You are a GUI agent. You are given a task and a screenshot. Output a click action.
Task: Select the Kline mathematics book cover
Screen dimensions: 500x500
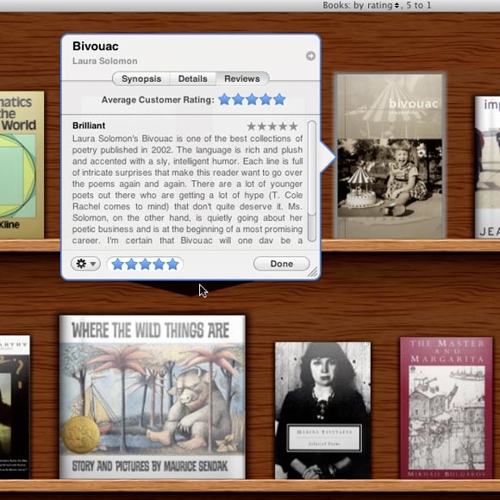click(x=22, y=165)
